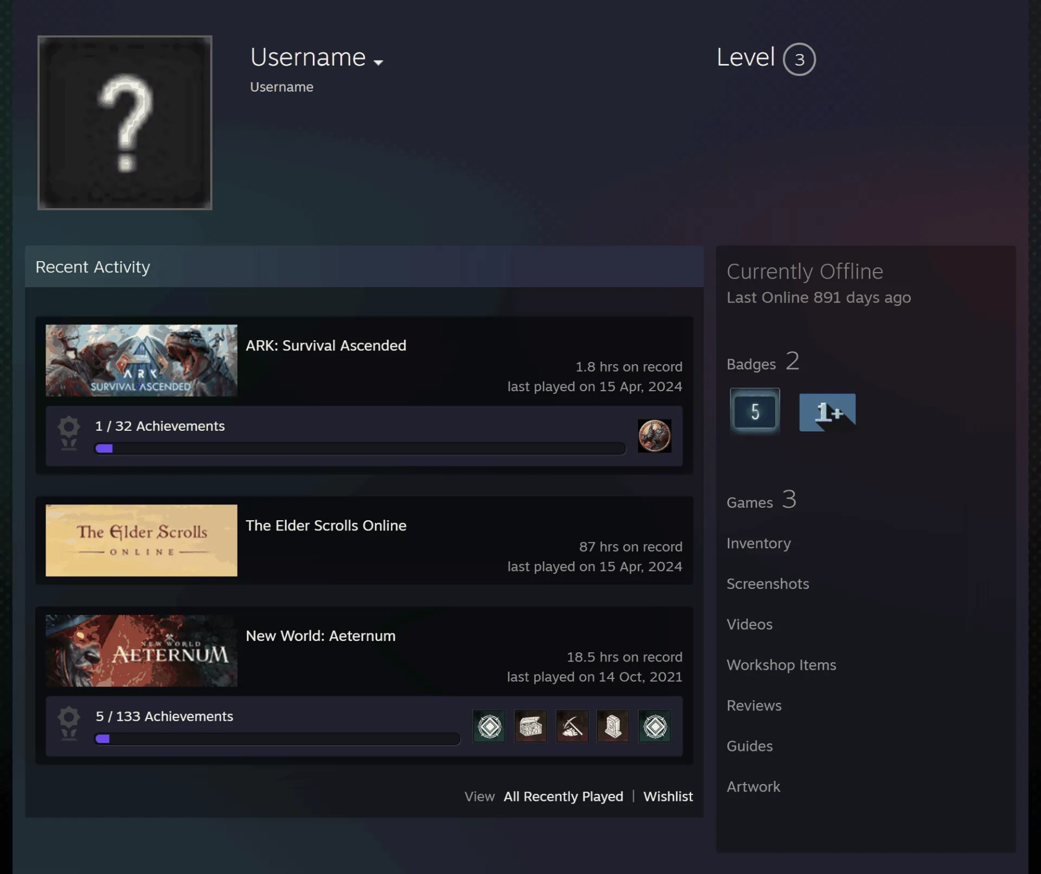Open the New World: Aeternum title link

[x=320, y=636]
